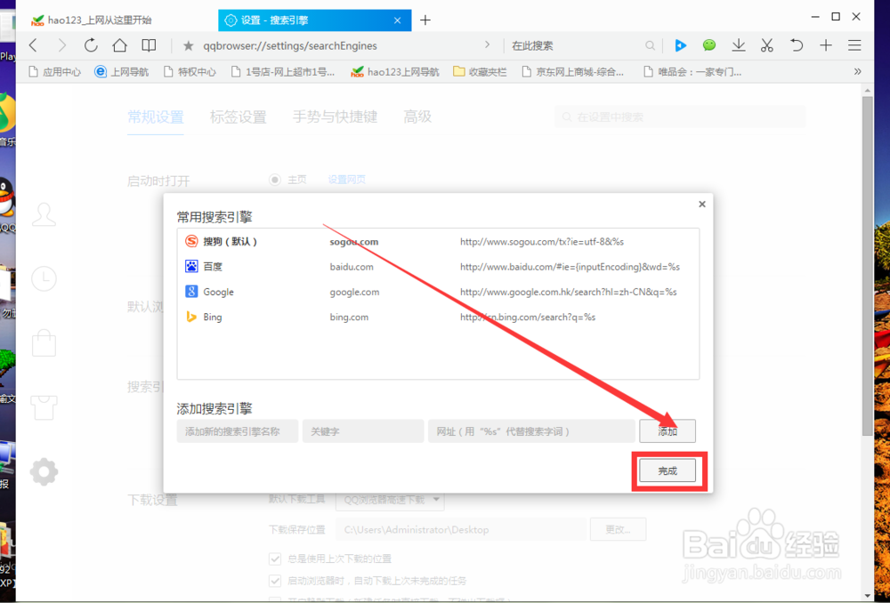
Task: Close the search engine dialog
Action: (702, 205)
